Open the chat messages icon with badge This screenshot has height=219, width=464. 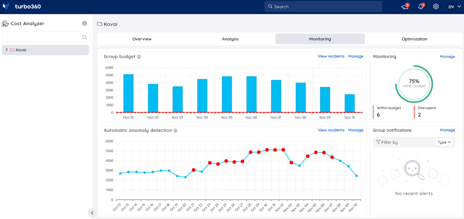pos(404,6)
